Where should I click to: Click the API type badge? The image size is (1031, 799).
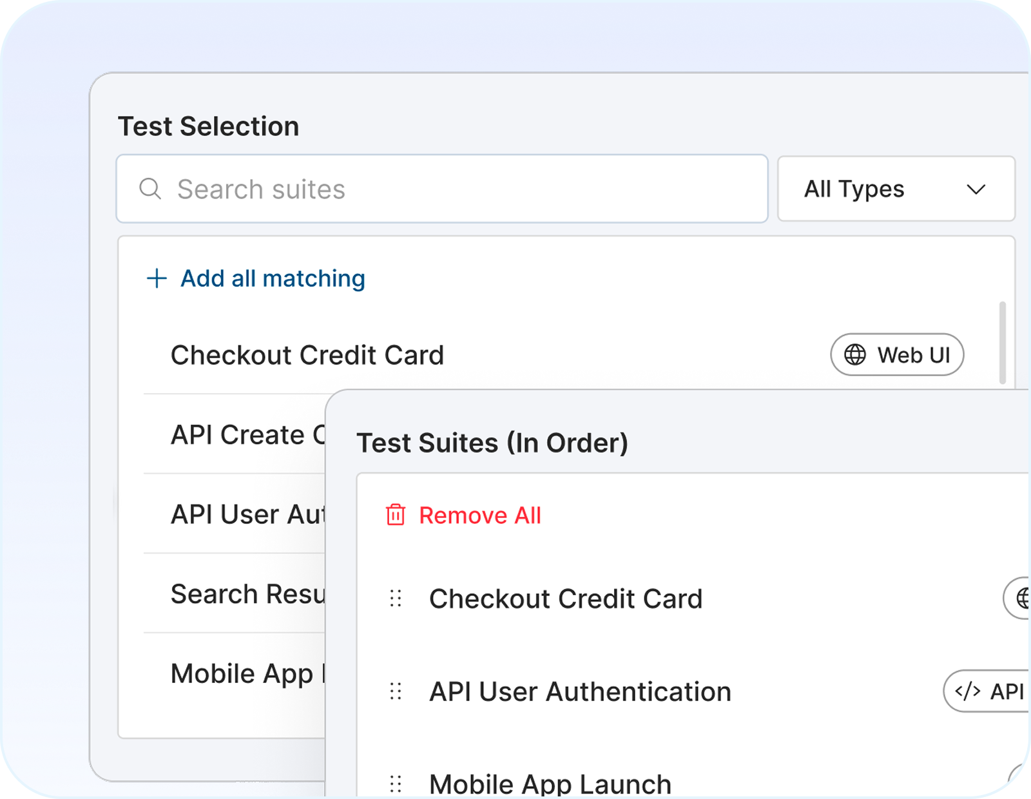point(987,691)
